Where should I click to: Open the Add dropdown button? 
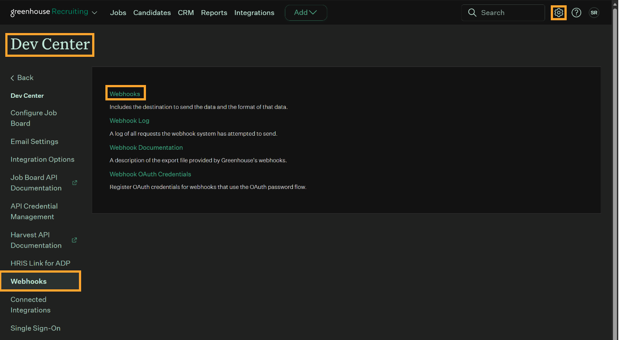tap(306, 13)
